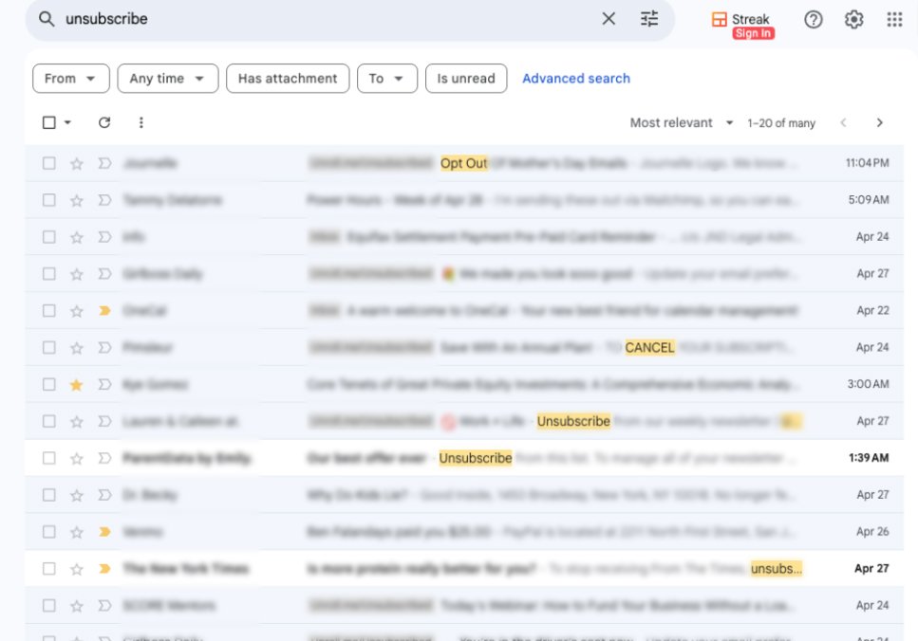Go to the next page of results
Screen dimensions: 918x641
pyautogui.click(x=879, y=122)
